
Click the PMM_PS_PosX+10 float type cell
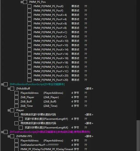(75, 41)
